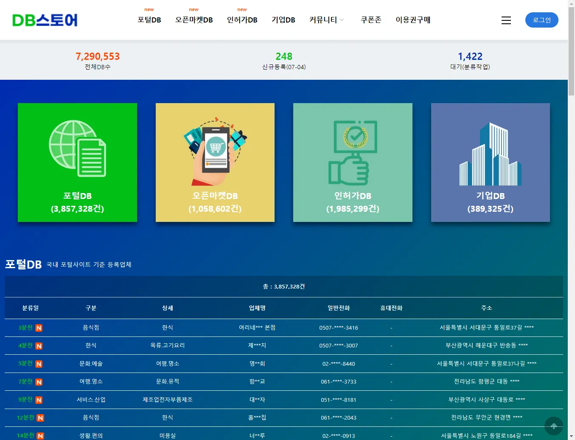Open the 기업DB navigation item

283,20
